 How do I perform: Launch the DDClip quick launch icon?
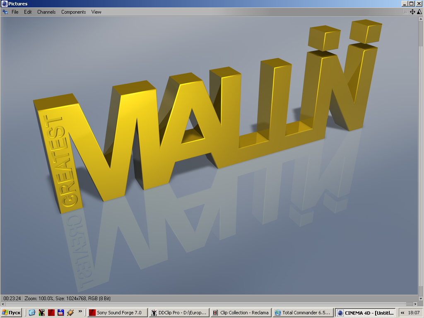[42, 313]
